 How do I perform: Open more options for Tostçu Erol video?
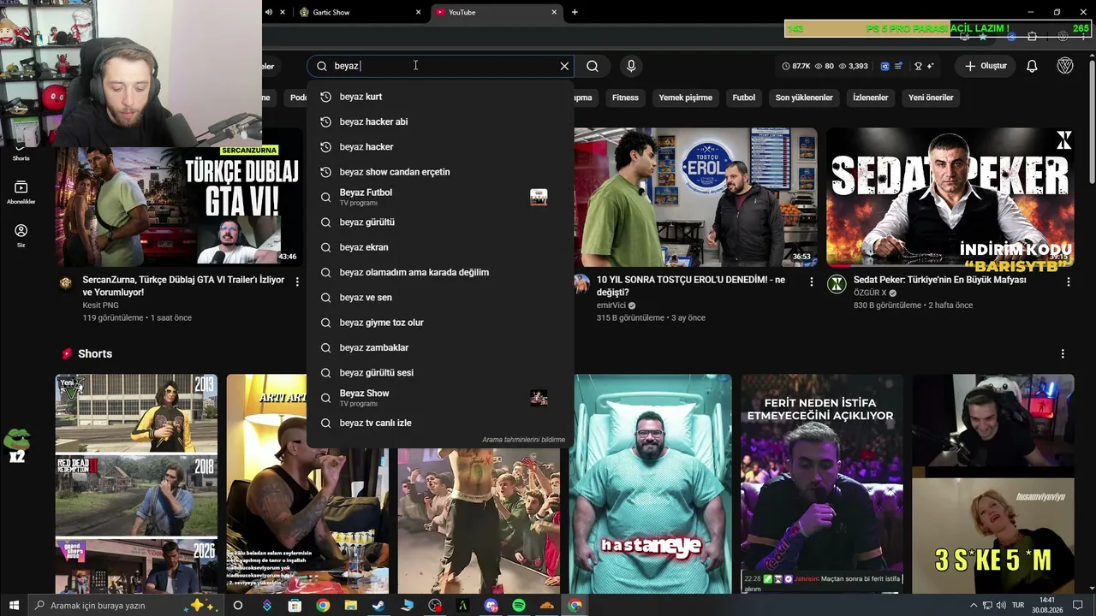[812, 281]
